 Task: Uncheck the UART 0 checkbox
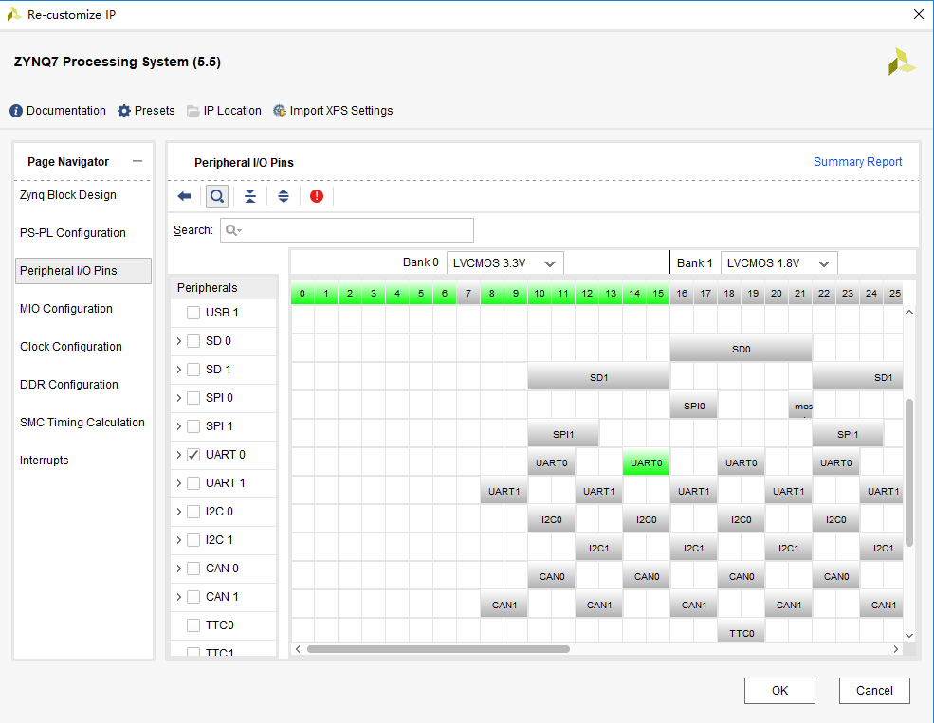pos(193,455)
